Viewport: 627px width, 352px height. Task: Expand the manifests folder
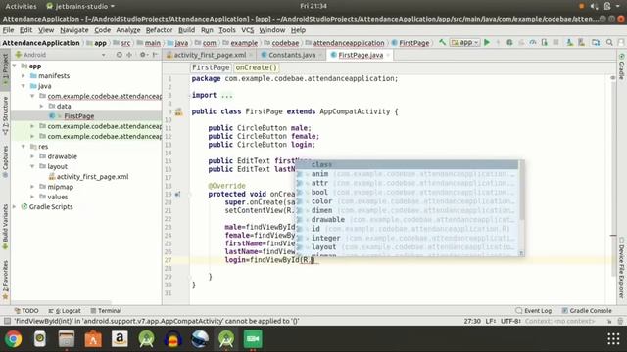coord(24,76)
